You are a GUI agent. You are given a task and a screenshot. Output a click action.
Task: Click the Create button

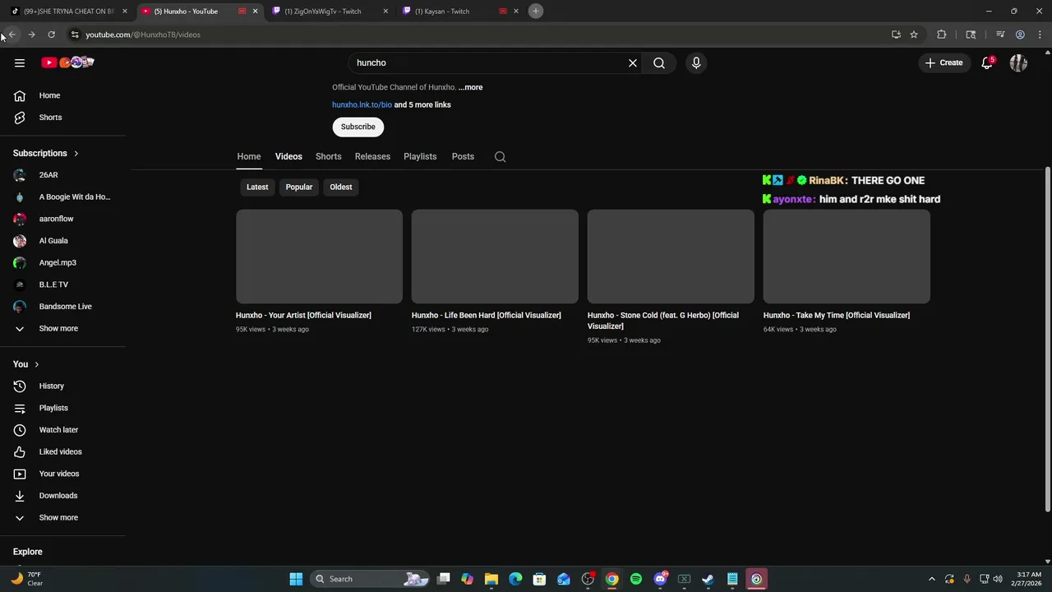click(x=944, y=62)
